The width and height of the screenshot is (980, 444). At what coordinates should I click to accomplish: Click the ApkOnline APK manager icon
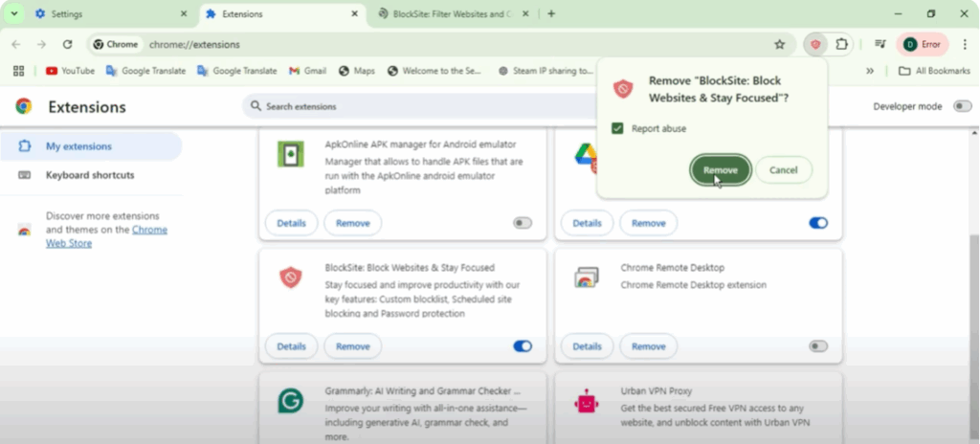click(291, 154)
